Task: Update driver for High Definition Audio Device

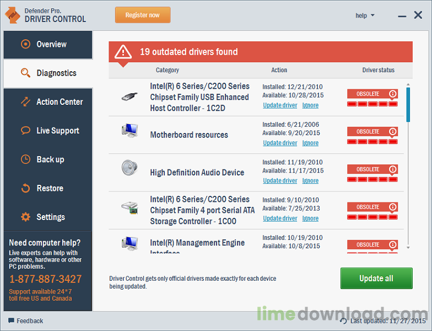Action: [x=280, y=181]
